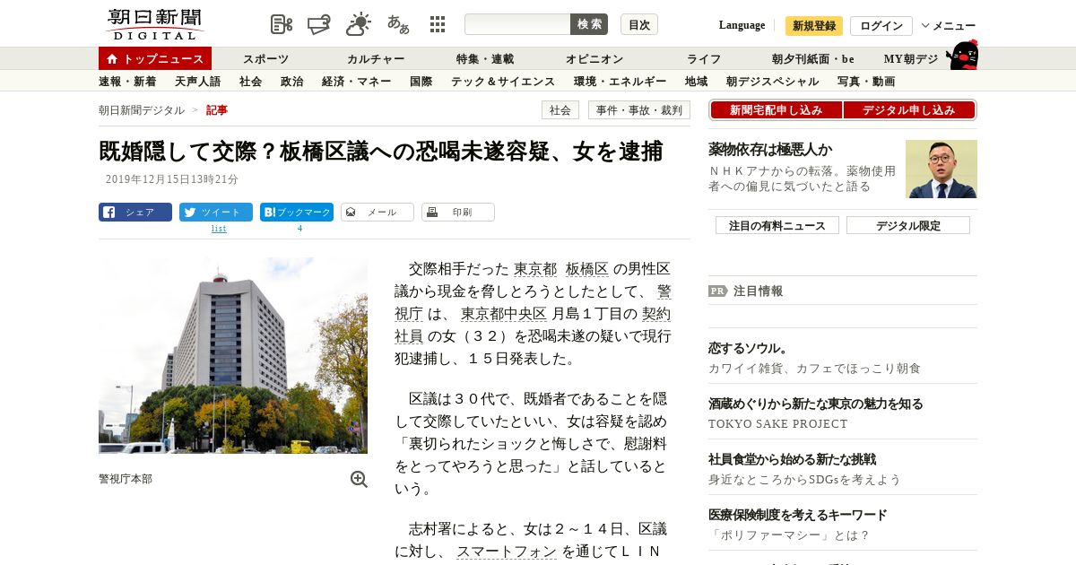Click the Asahi Shimbun Digital logo
This screenshot has height=565, width=1076.
154,24
